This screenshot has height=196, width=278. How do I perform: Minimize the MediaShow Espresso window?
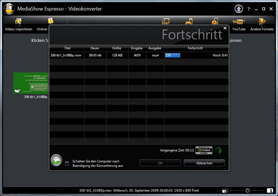coord(256,9)
